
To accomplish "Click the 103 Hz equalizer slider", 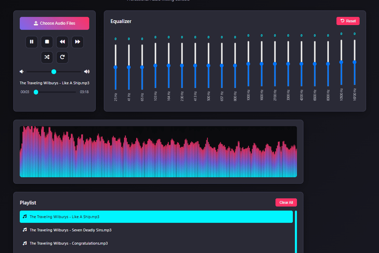I will point(156,65).
